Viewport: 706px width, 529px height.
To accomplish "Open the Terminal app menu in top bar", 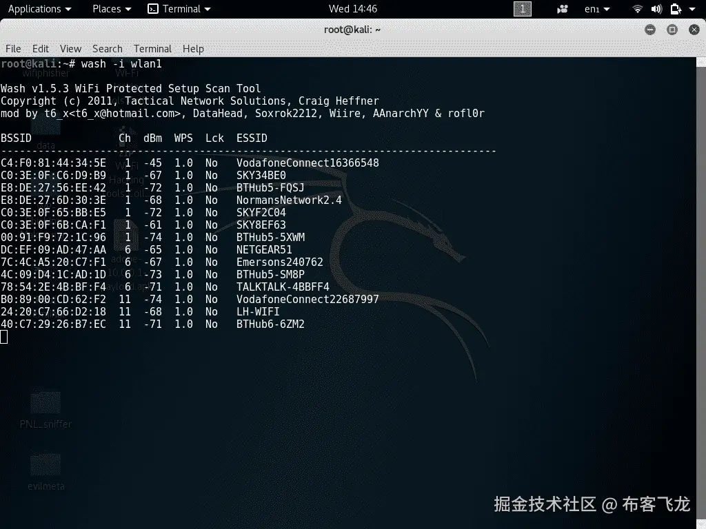I will [x=179, y=9].
